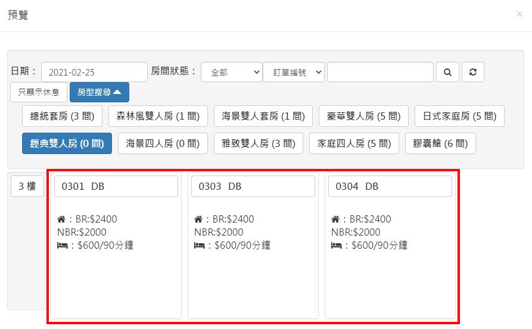Click the empty search text box
Screen dimensions: 532x329
(x=380, y=72)
